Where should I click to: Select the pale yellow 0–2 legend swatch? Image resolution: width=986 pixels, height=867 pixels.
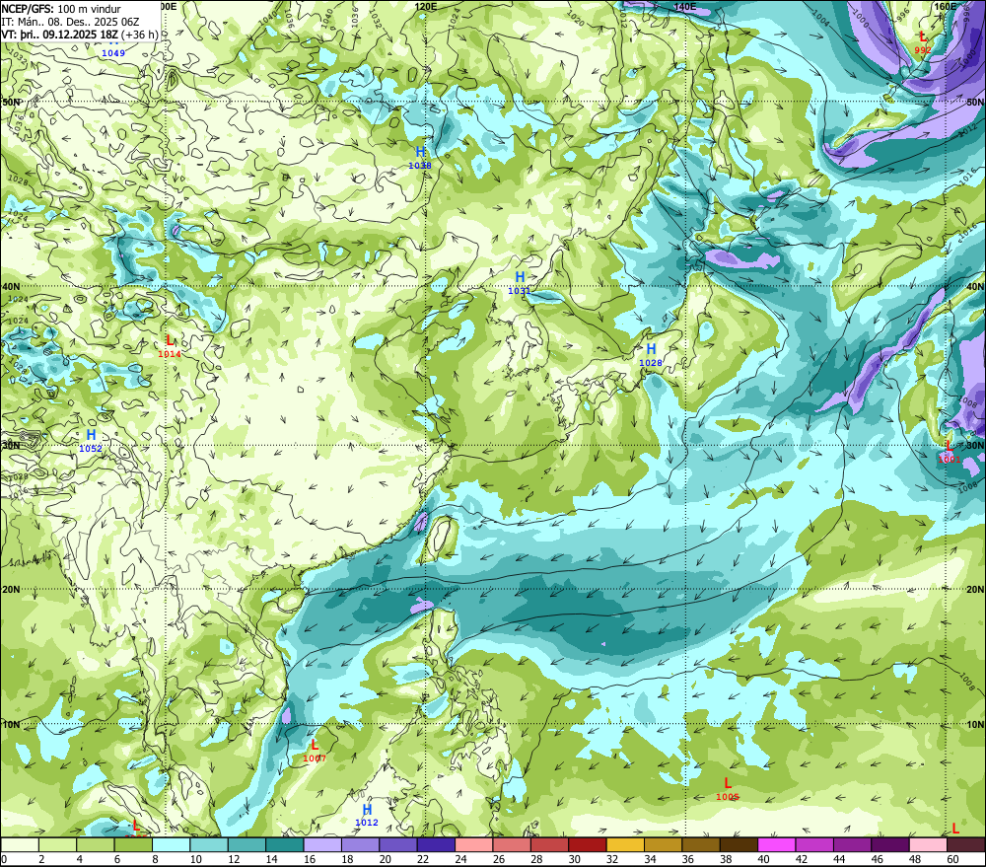point(20,844)
